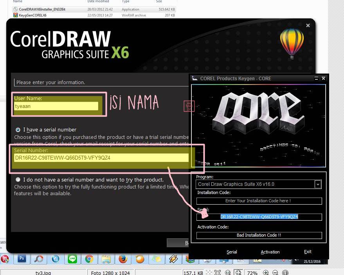
Task: Select the KeygGenCORELX6 file name
Action: [x=32, y=15]
